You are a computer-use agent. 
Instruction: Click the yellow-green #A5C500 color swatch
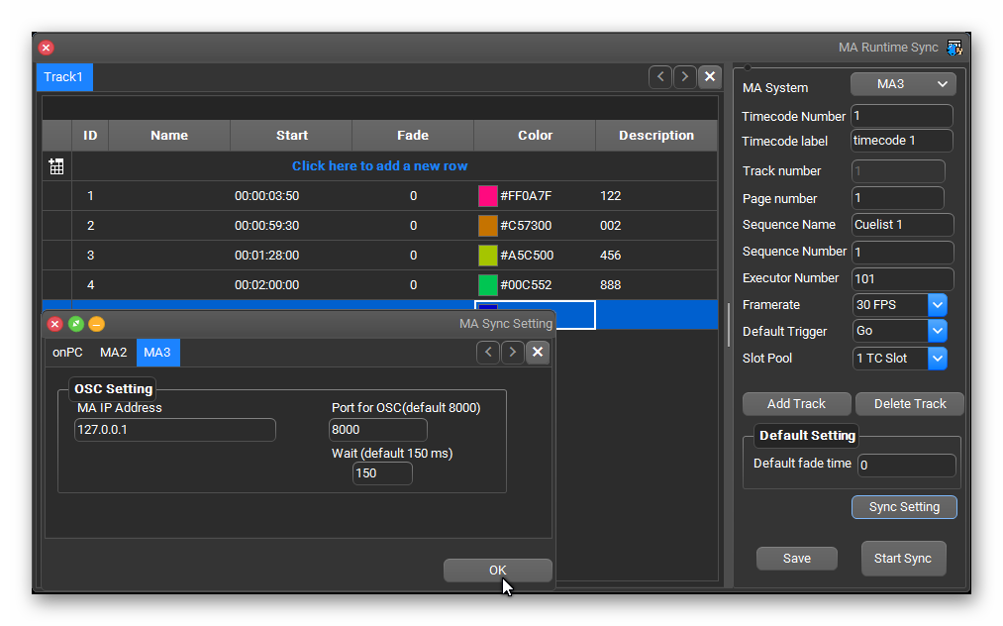[488, 256]
